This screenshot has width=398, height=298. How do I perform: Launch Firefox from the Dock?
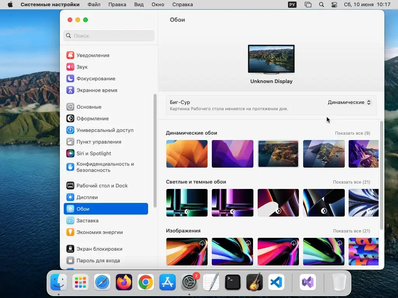click(124, 282)
